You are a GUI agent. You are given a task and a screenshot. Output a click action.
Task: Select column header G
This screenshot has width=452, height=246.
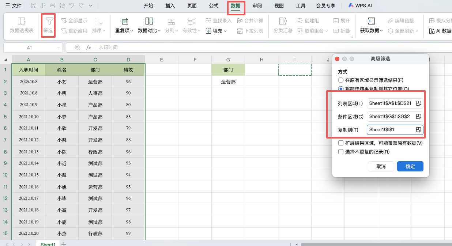click(228, 60)
